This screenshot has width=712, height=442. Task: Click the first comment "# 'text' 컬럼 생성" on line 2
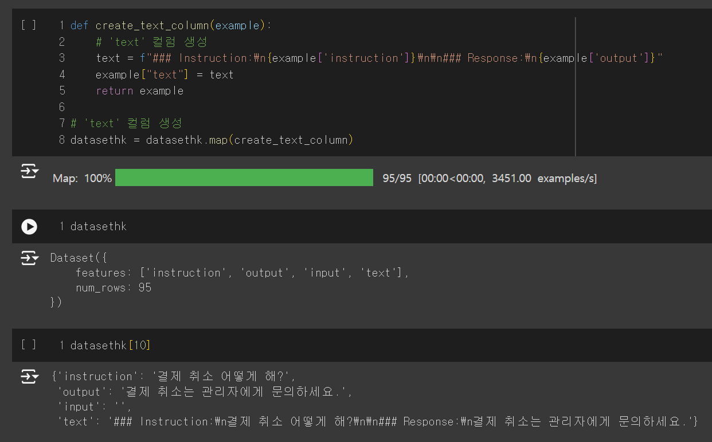(151, 42)
